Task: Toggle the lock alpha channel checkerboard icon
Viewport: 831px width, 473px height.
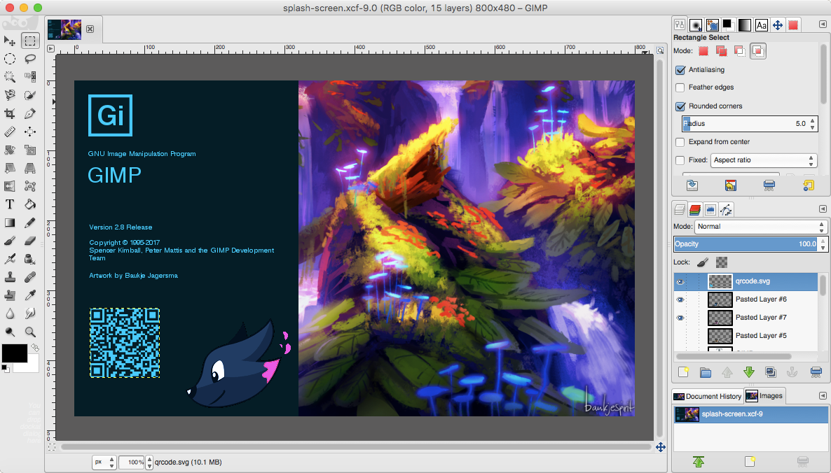Action: [721, 262]
